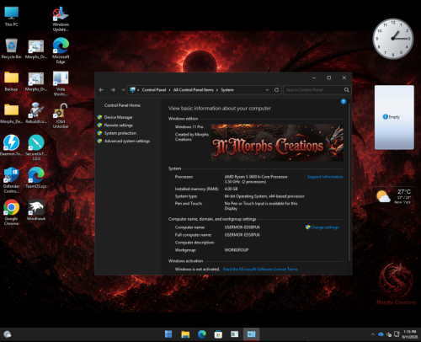Open System protection in the sidebar
The height and width of the screenshot is (342, 421).
[120, 133]
